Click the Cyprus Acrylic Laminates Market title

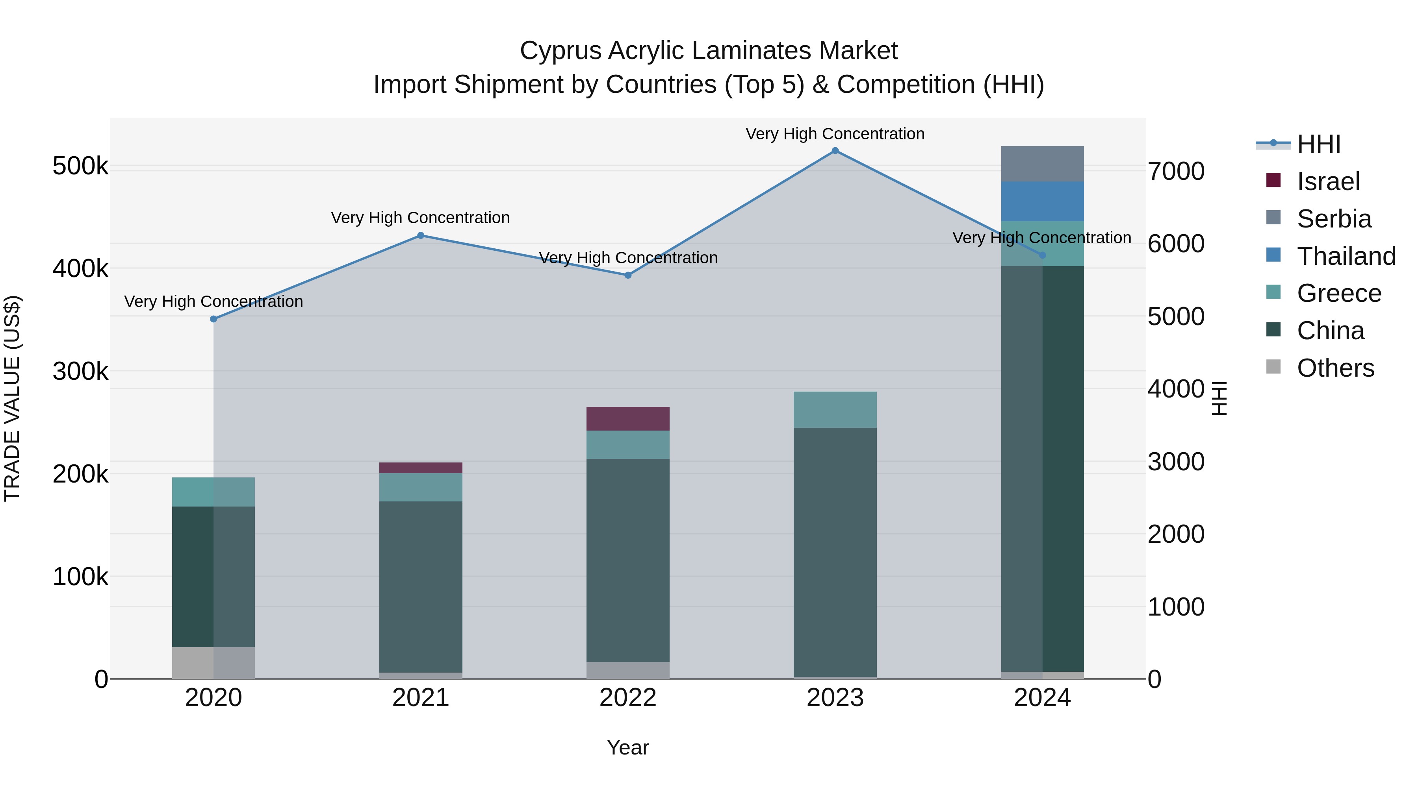pos(709,51)
